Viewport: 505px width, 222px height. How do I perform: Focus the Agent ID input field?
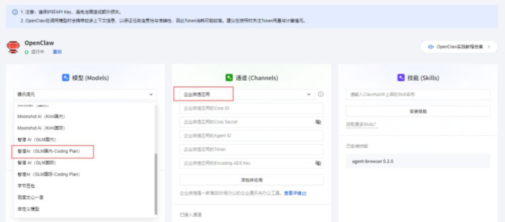pyautogui.click(x=251, y=136)
